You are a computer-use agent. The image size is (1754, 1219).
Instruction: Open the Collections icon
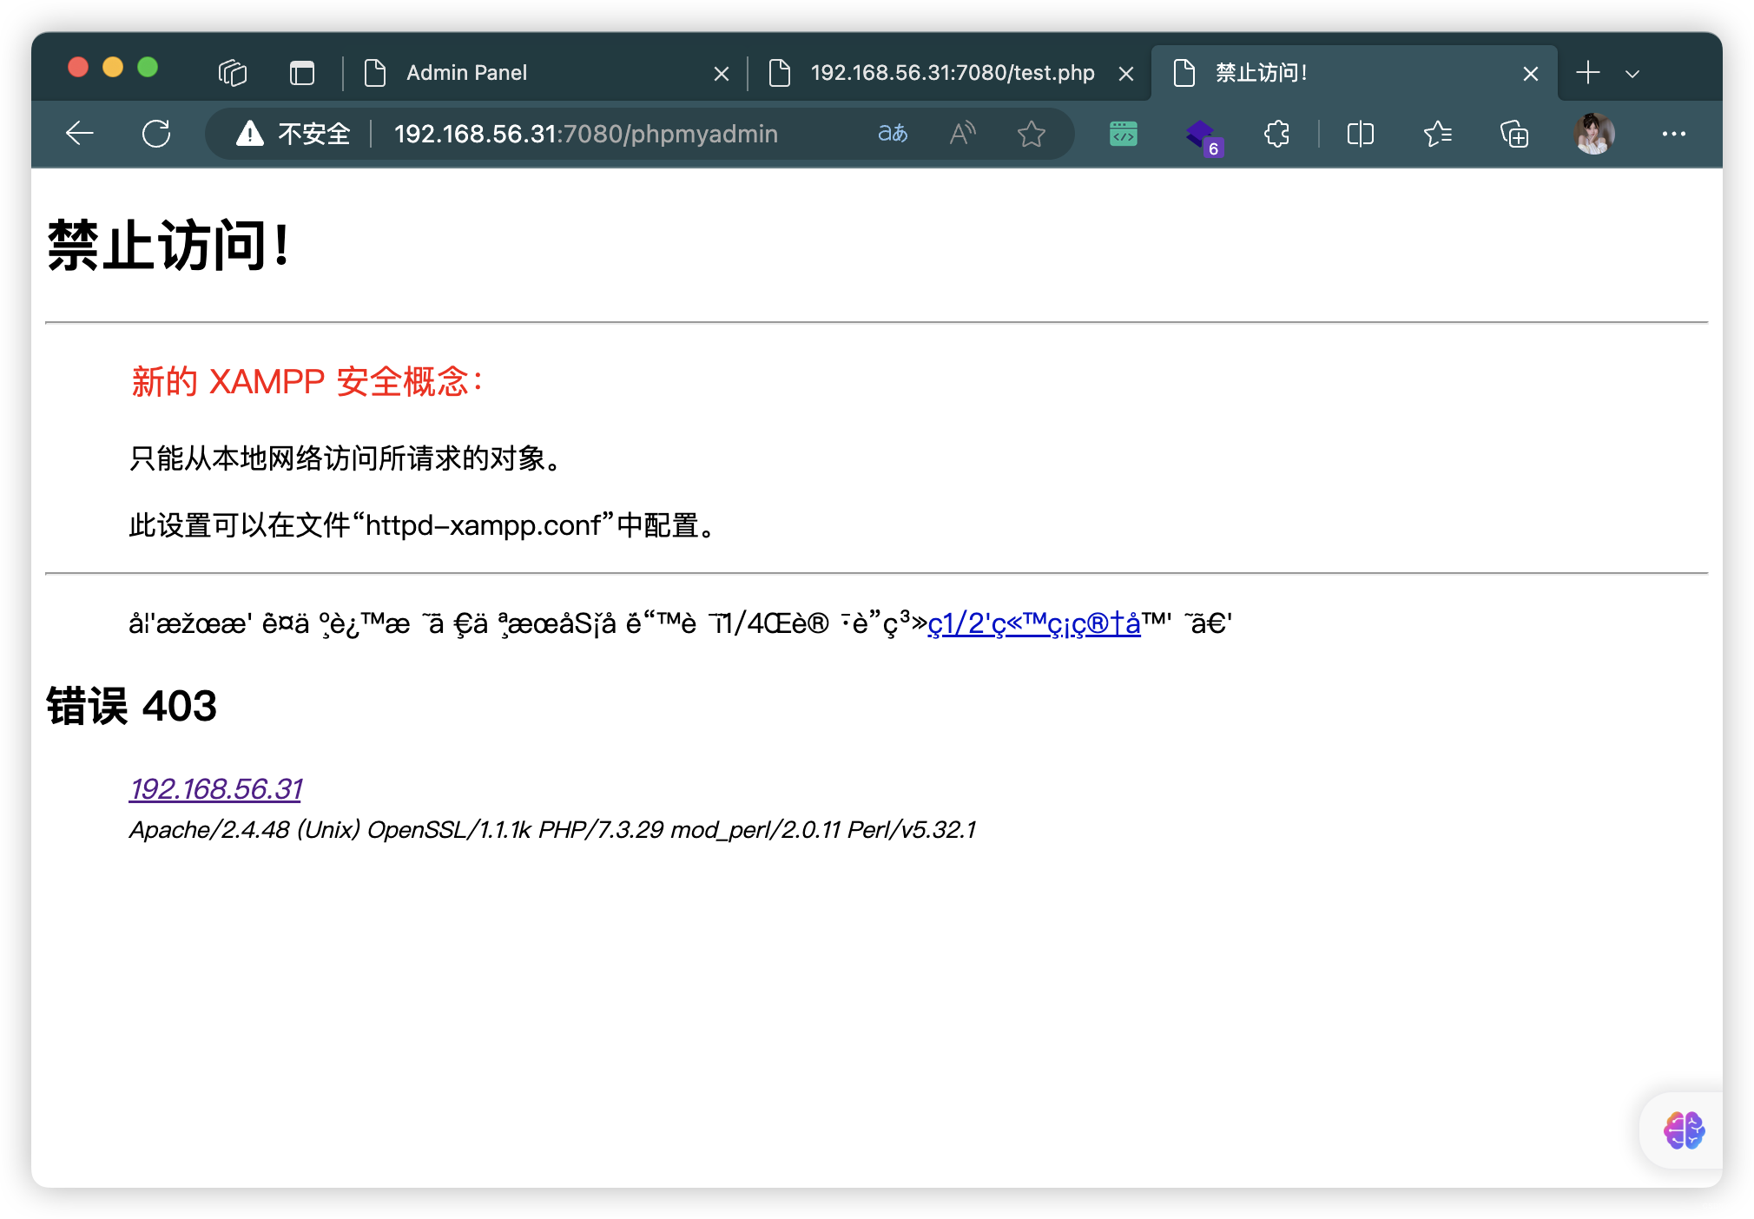point(1514,134)
